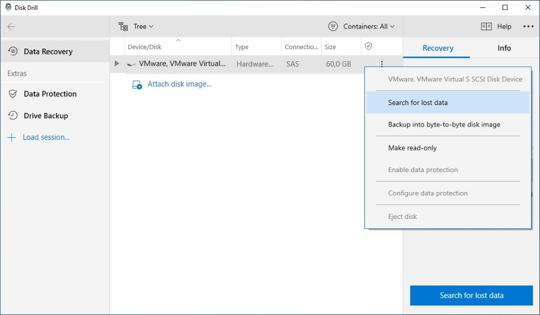The image size is (540, 315).
Task: Click the Containers filter circle icon
Action: coord(333,26)
